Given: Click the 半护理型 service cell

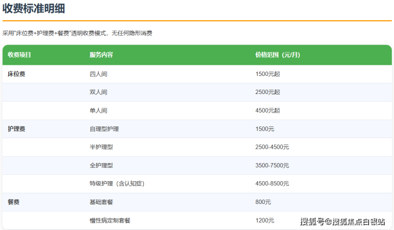Looking at the screenshot, I should coord(101,147).
